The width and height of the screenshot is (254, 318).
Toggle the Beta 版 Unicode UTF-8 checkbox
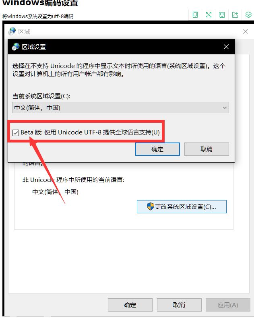tap(16, 133)
